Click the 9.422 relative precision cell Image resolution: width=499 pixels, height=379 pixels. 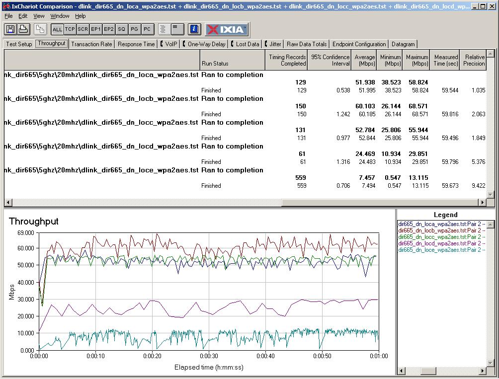tap(478, 186)
